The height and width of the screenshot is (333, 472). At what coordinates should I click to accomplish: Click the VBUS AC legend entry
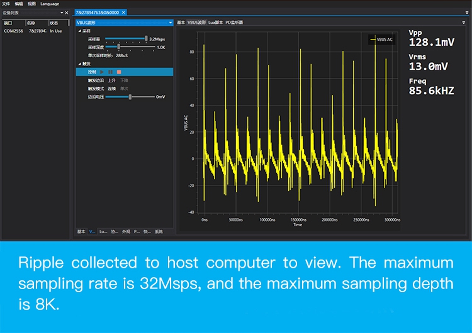point(382,40)
